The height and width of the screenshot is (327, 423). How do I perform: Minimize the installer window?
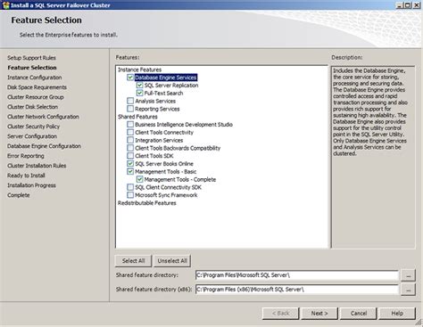pos(400,5)
